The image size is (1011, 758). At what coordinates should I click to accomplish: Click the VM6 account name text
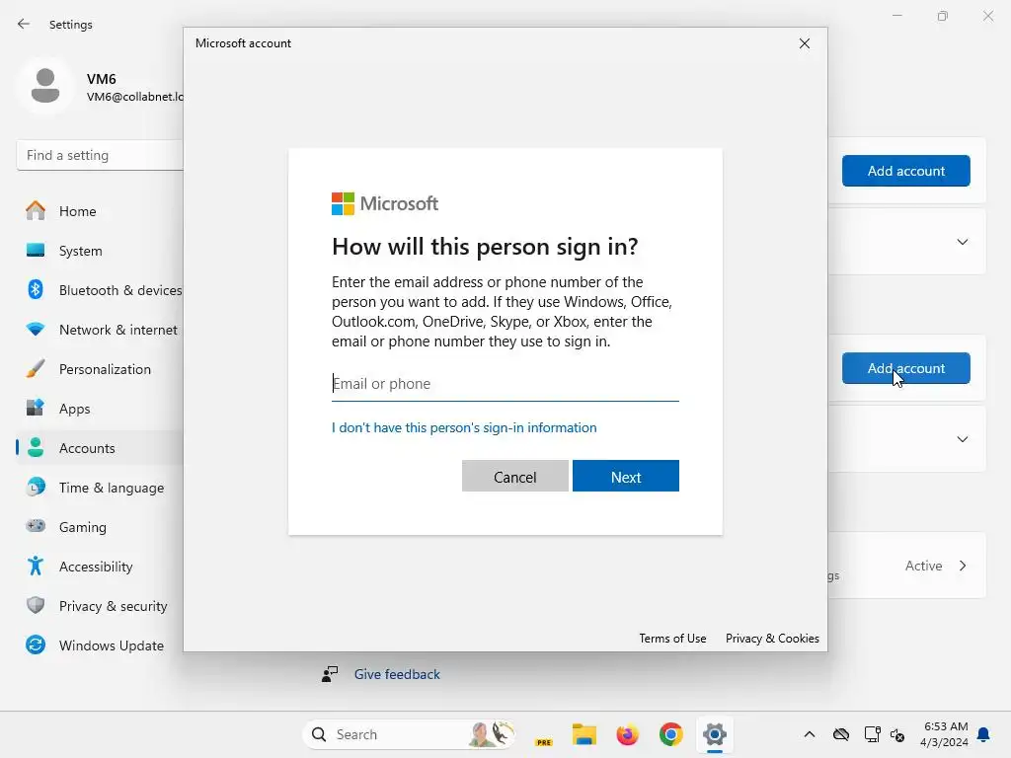point(102,79)
